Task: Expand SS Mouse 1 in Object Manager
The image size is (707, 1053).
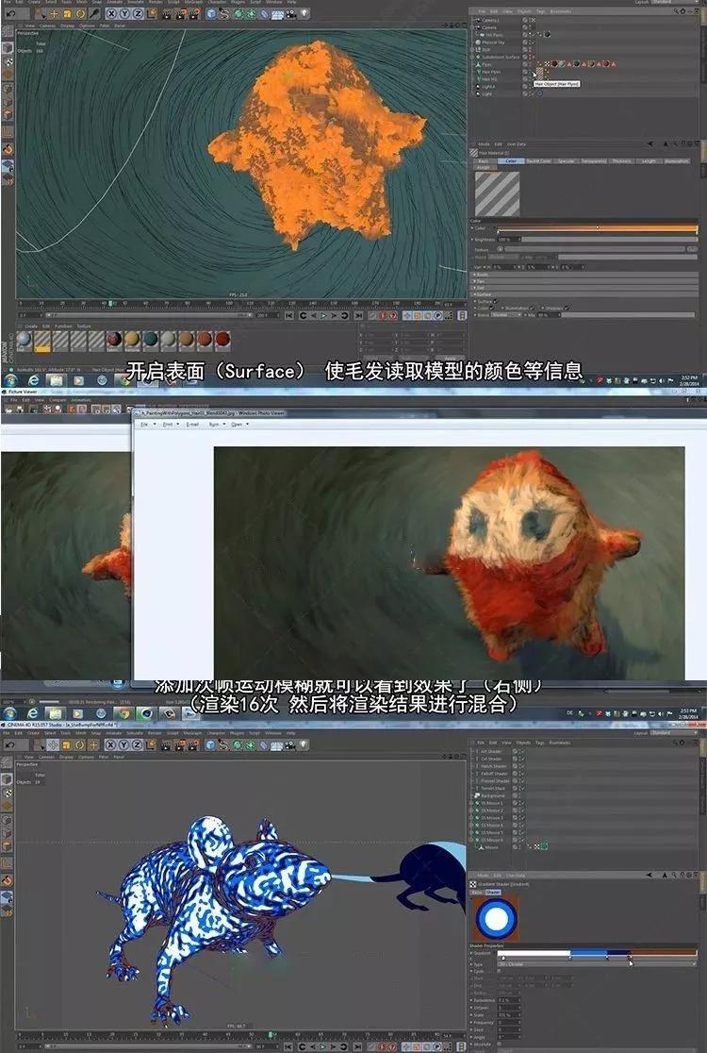Action: click(471, 803)
